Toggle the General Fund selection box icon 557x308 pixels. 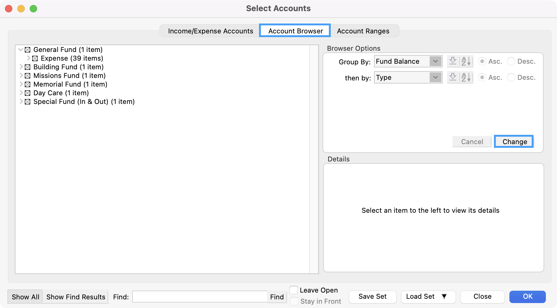tap(28, 50)
